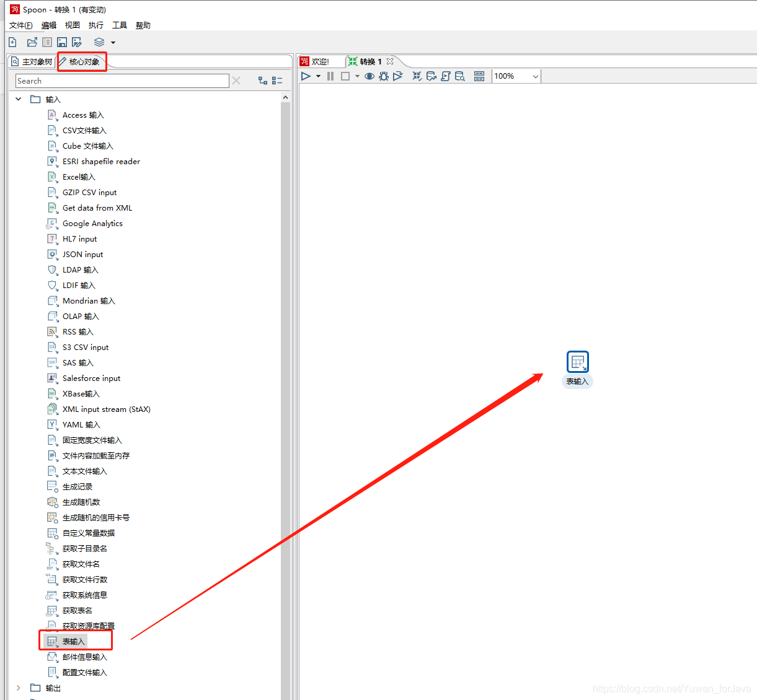Click the collapse all tree icon
Screen dimensions: 757x700
point(277,81)
